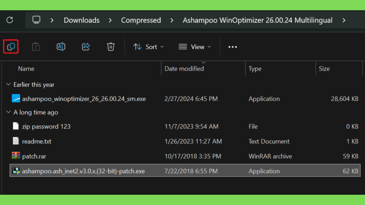Click date 11/7/2023 9:54 AM
This screenshot has height=205, width=365.
[191, 126]
